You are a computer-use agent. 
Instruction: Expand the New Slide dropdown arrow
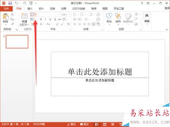coord(29,25)
